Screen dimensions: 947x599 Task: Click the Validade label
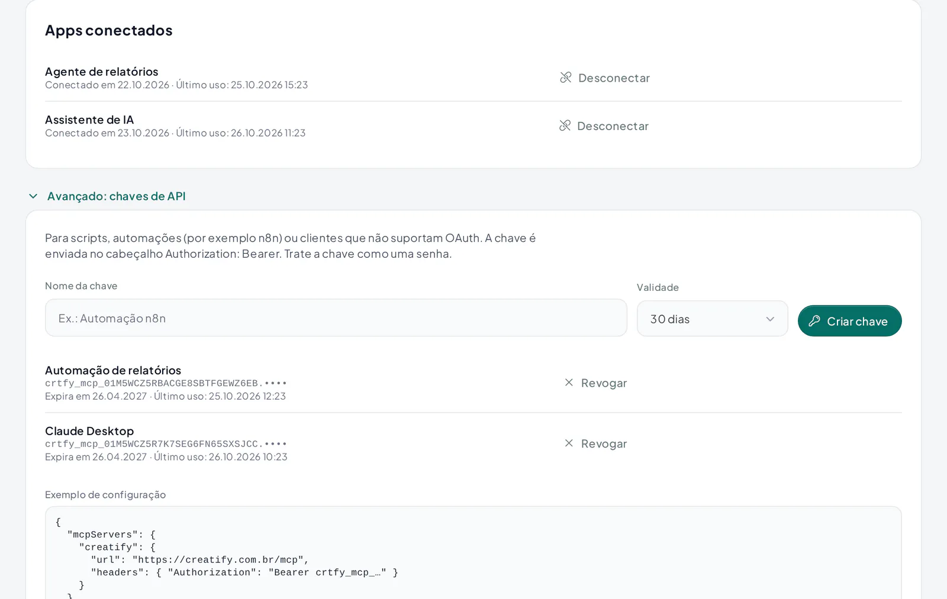658,287
